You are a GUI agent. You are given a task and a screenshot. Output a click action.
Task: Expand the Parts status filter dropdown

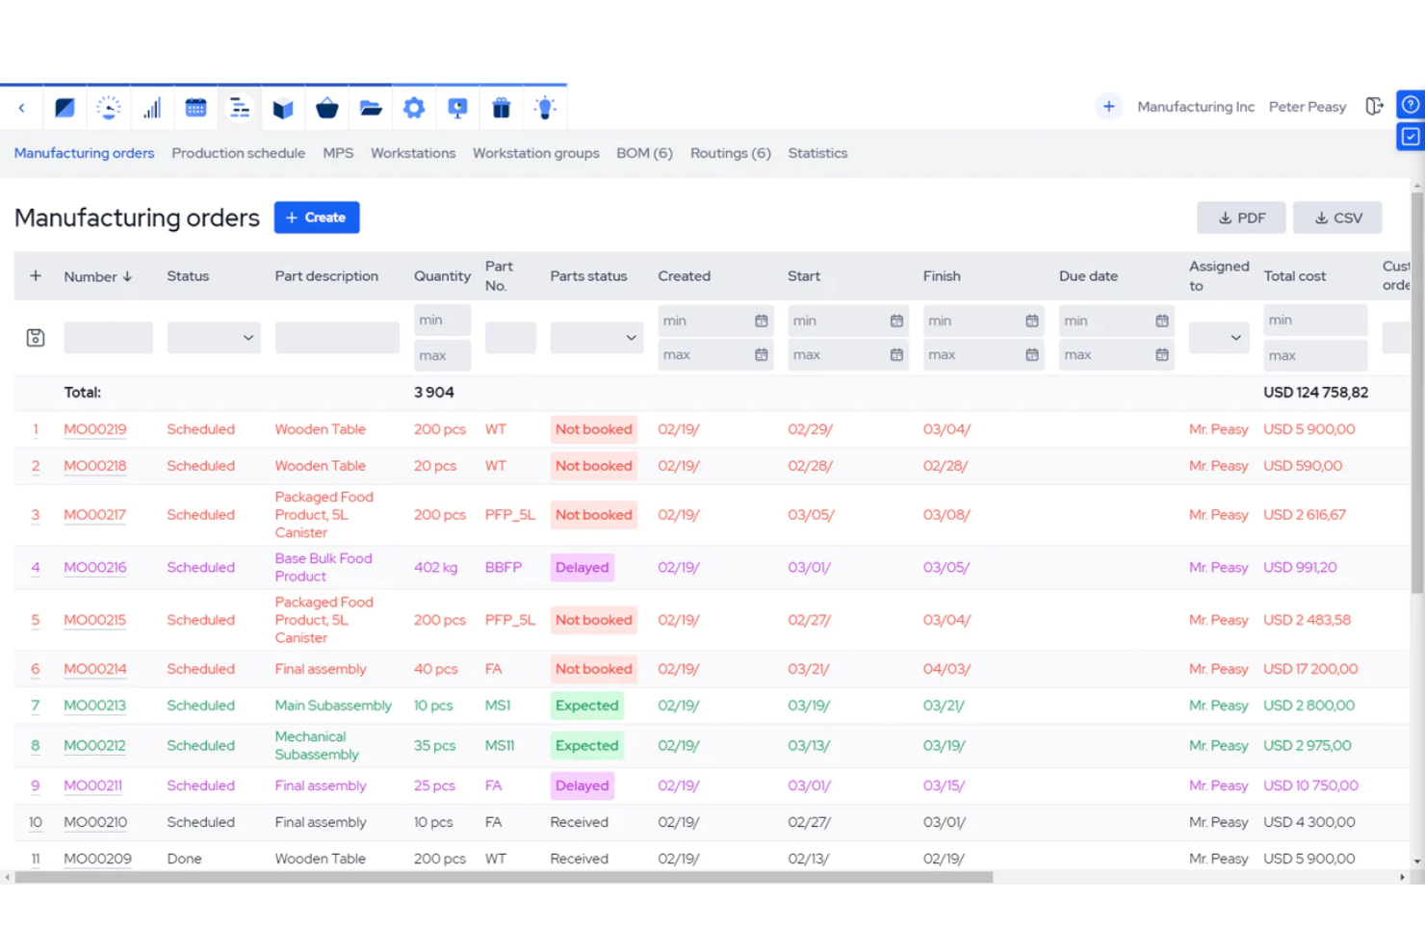[596, 338]
